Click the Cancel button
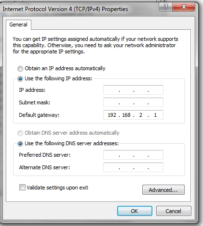The image size is (203, 226). coord(174,211)
